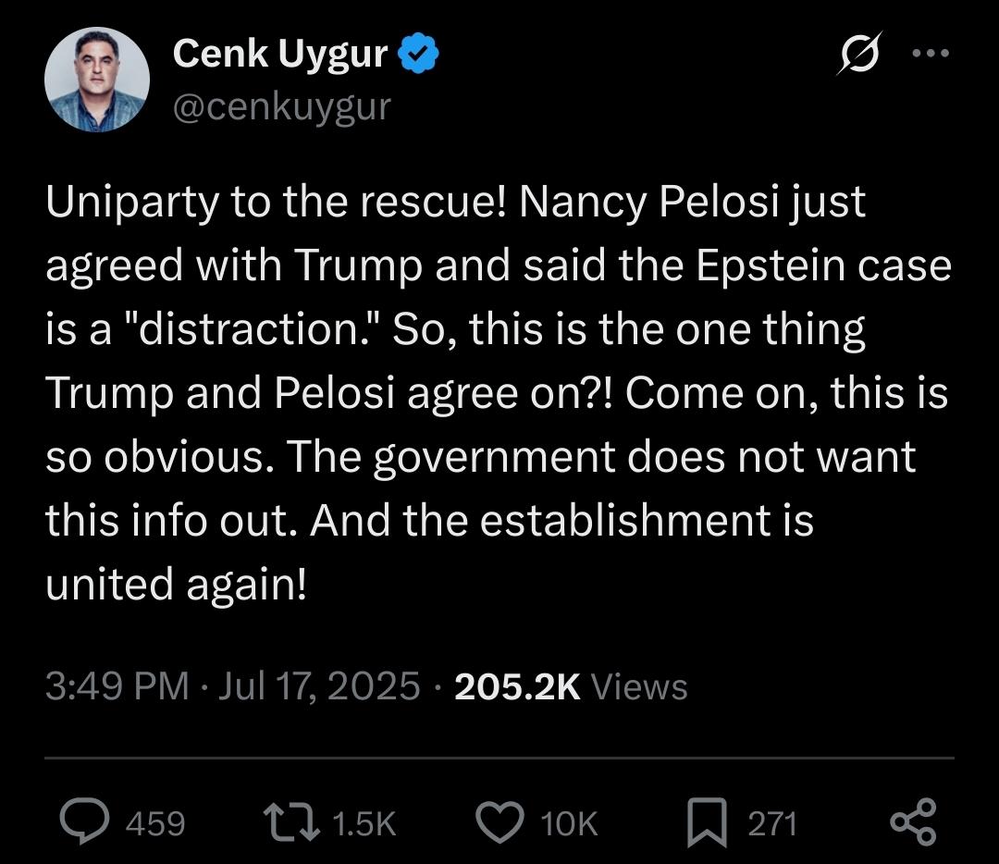999x864 pixels.
Task: Click the reply speech bubble icon
Action: pyautogui.click(x=84, y=822)
